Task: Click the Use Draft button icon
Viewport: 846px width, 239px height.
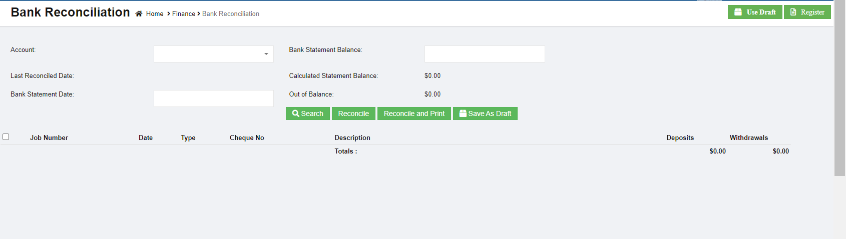Action: coord(738,12)
